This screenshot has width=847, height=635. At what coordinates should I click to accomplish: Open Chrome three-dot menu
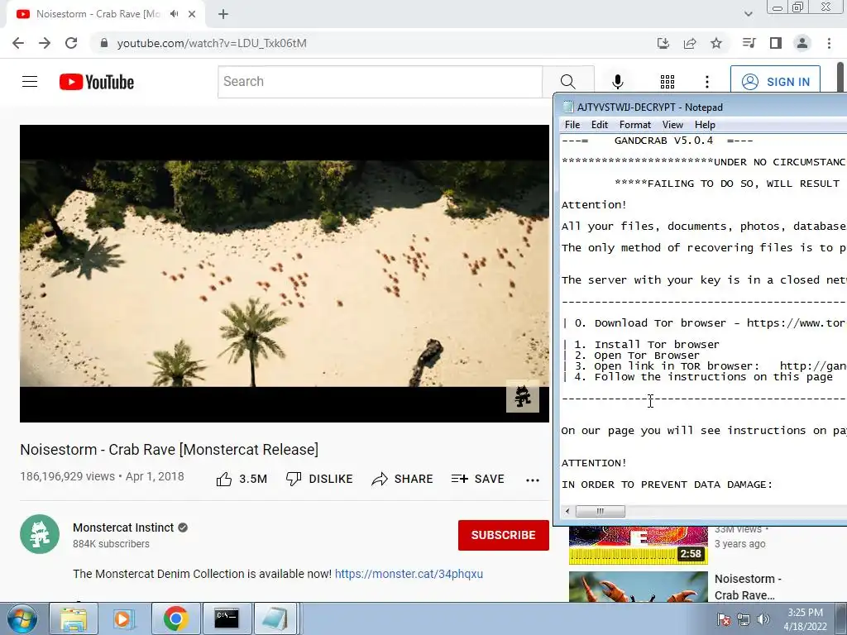coord(829,43)
